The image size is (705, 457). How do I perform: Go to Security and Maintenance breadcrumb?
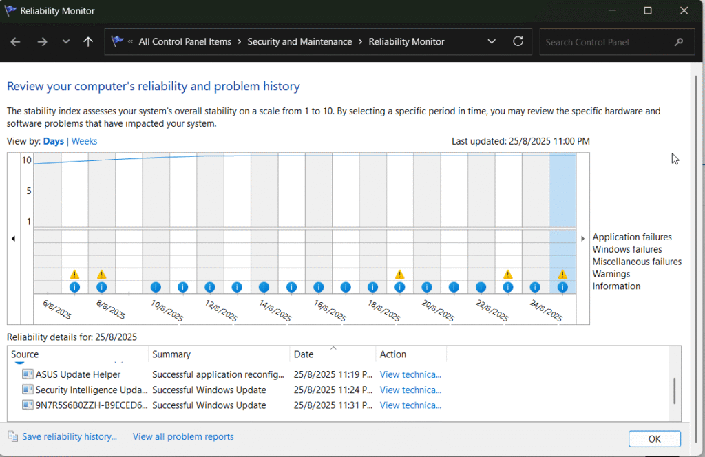click(299, 42)
